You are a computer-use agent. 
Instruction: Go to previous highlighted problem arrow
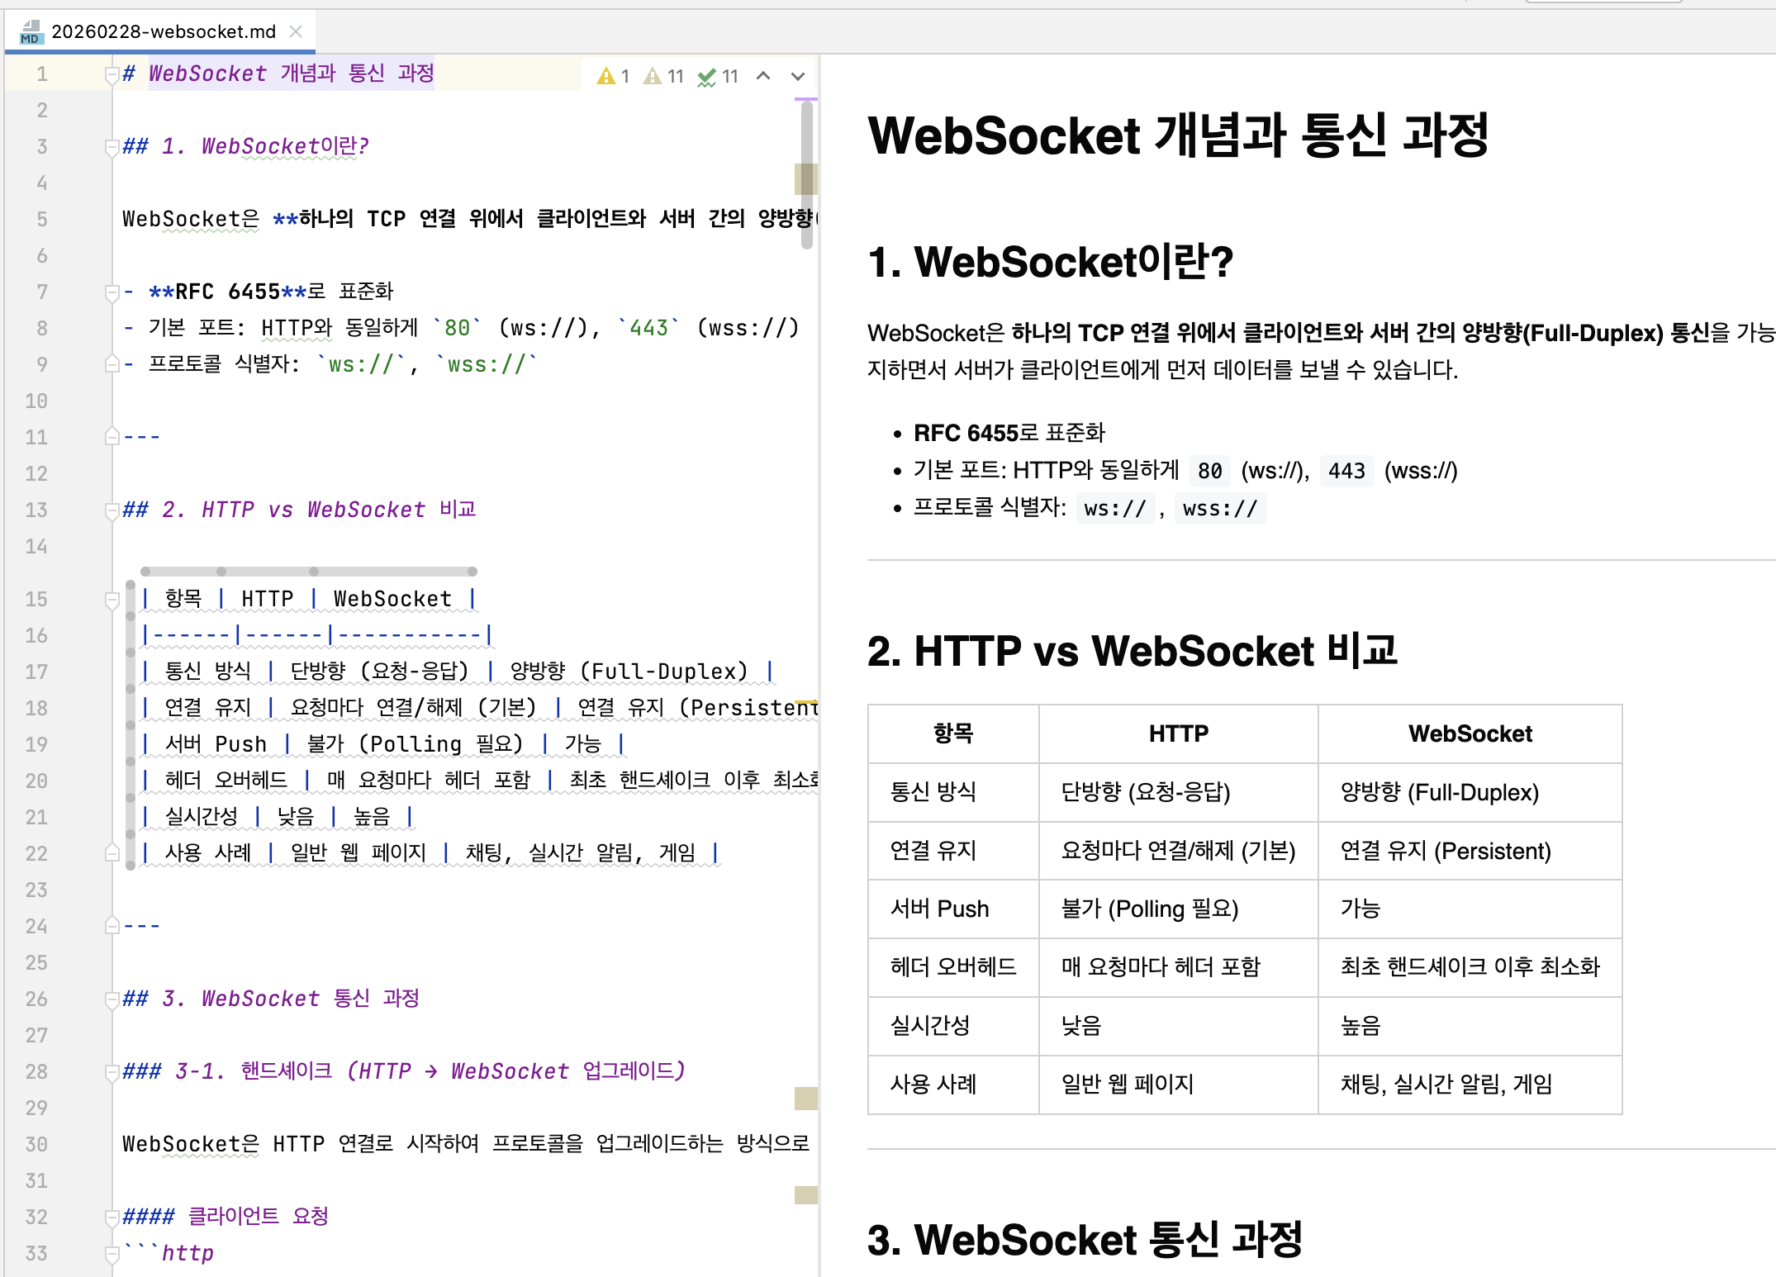(x=763, y=77)
